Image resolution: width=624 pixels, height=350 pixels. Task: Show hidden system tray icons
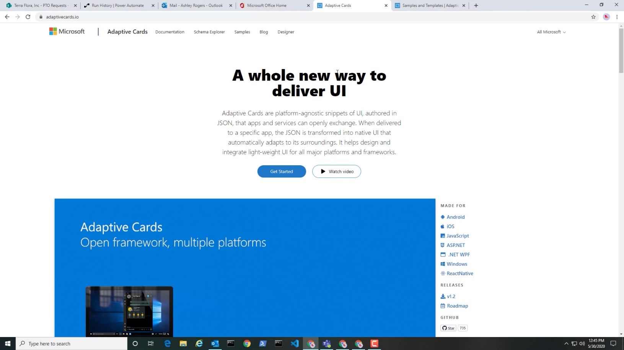566,344
